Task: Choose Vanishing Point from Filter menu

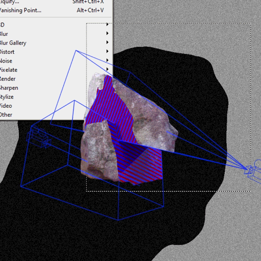Action: tap(55, 10)
